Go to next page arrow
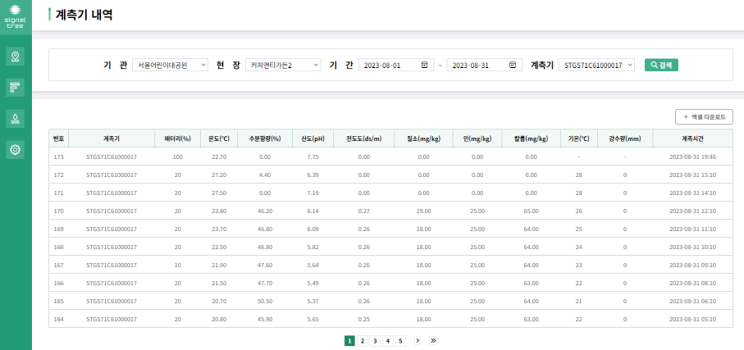 418,340
